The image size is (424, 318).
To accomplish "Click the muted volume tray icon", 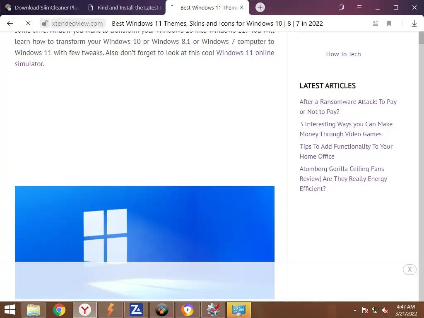I will click(385, 310).
